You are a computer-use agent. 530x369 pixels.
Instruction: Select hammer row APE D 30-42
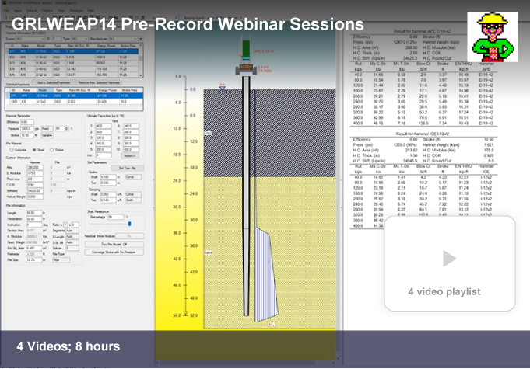(72, 57)
